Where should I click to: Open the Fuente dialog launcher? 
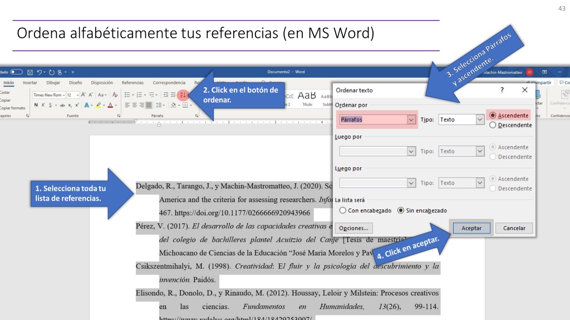tap(119, 116)
